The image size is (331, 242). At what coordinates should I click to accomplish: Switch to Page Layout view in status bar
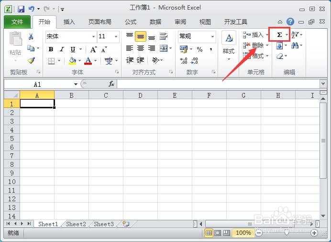(x=218, y=233)
